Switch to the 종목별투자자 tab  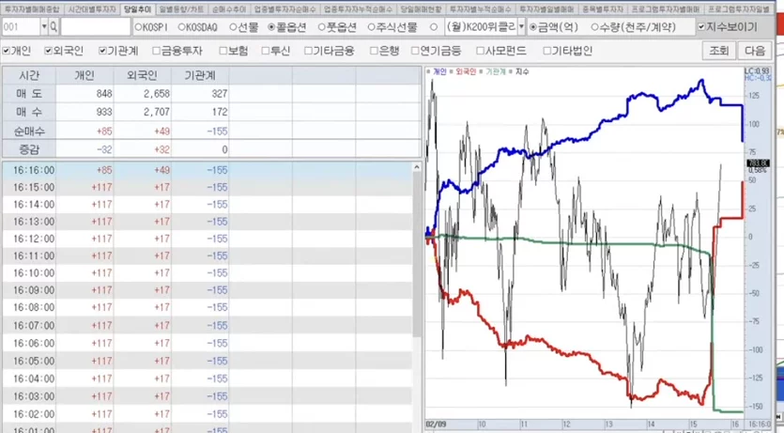[603, 9]
